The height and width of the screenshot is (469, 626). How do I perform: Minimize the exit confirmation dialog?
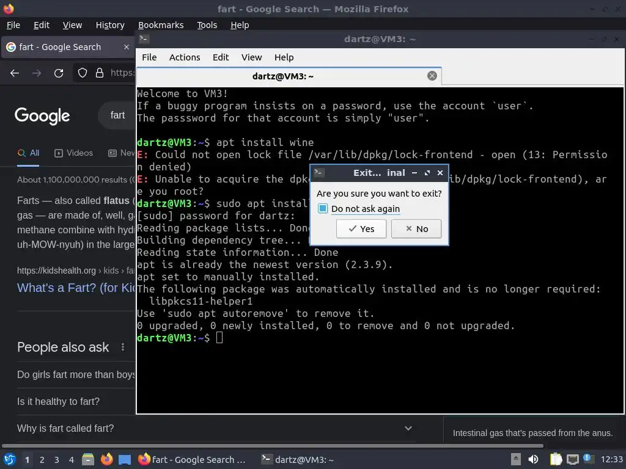click(x=414, y=173)
